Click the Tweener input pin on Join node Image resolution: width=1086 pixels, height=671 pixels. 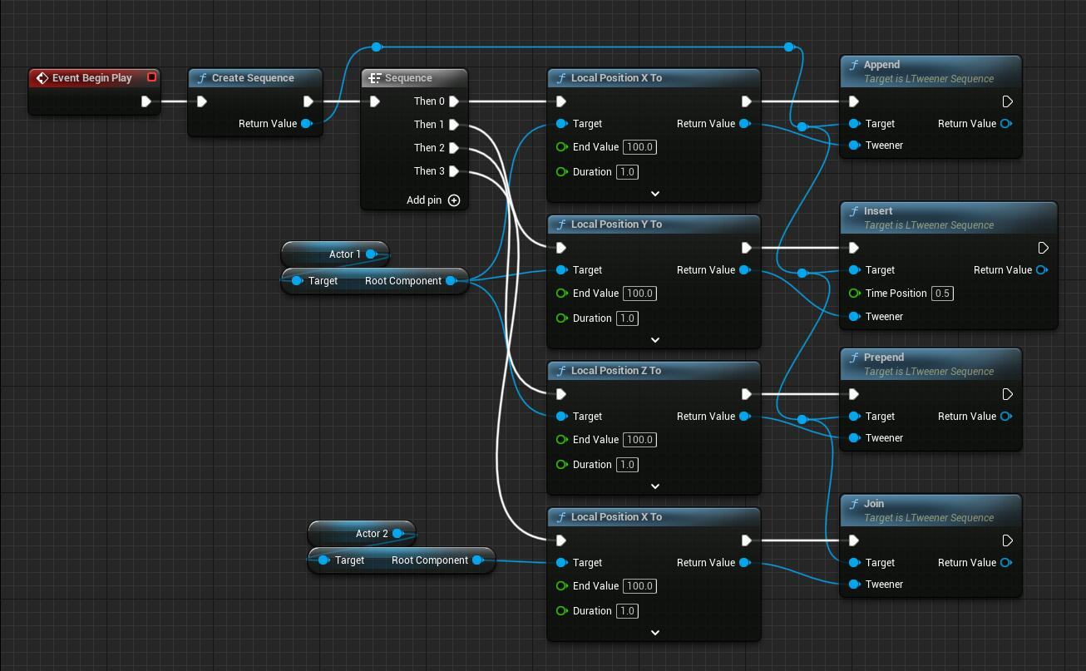coord(854,585)
